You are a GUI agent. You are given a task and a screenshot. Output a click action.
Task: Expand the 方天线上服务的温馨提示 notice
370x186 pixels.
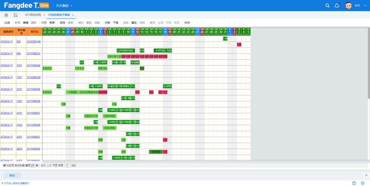pos(16,183)
